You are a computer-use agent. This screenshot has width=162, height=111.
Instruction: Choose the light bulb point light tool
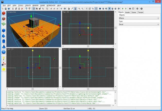(4, 58)
